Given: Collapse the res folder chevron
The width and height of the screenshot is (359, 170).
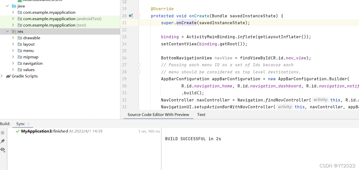Looking at the screenshot, I should pos(7,31).
